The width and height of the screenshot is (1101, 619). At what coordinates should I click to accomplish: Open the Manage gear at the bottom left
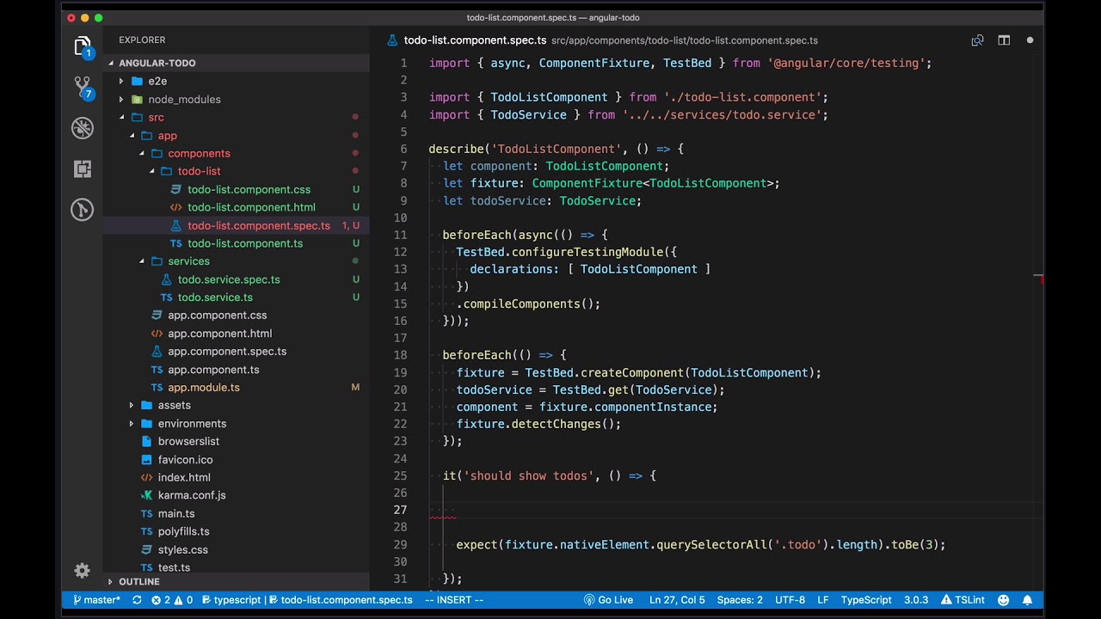(x=83, y=570)
